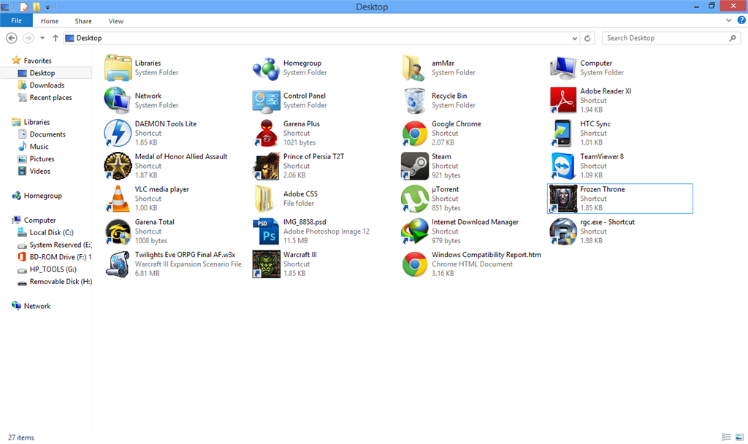Select the VLC media player icon

[118, 199]
